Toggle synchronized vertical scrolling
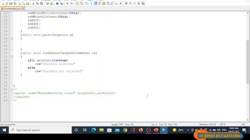 pyautogui.click(x=77, y=3)
